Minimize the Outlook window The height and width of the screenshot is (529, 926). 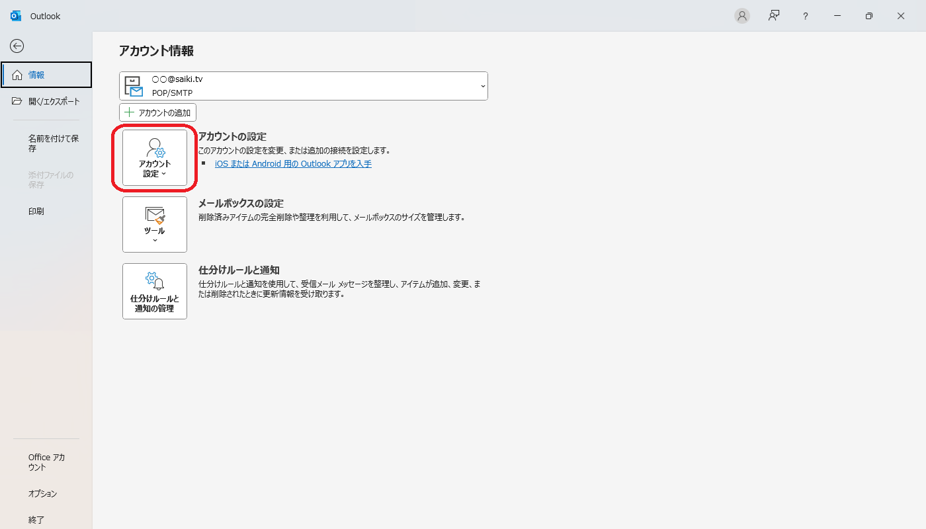point(837,16)
